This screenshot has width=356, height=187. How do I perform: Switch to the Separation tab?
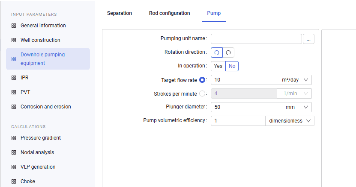120,13
